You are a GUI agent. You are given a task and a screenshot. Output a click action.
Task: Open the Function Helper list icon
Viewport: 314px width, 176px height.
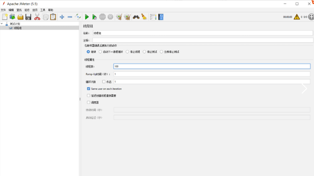tap(153, 17)
